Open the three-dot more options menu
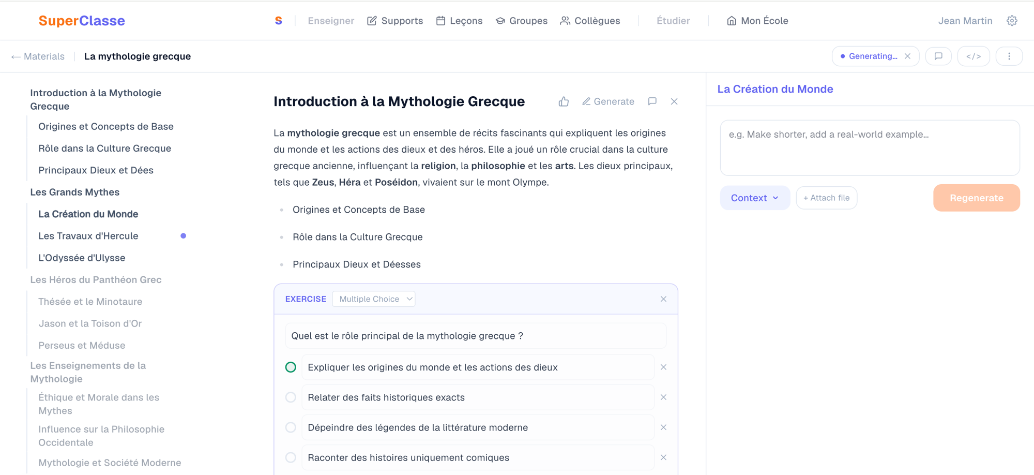This screenshot has height=475, width=1034. [x=1009, y=56]
